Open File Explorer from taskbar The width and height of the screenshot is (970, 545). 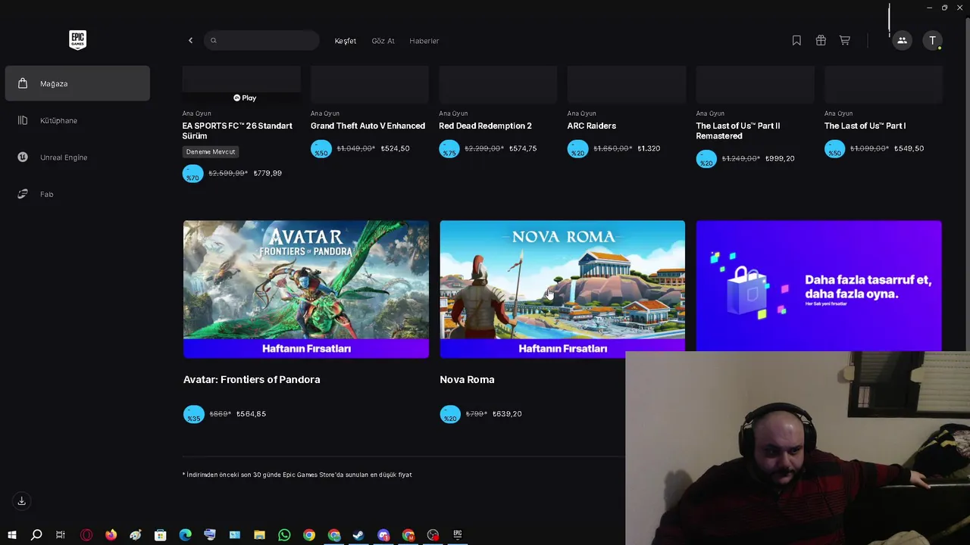point(259,535)
